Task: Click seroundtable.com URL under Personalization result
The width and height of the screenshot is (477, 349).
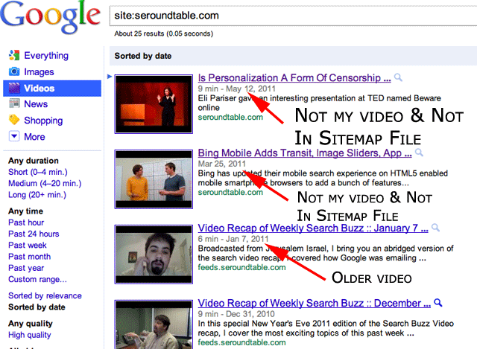Action: coord(230,118)
